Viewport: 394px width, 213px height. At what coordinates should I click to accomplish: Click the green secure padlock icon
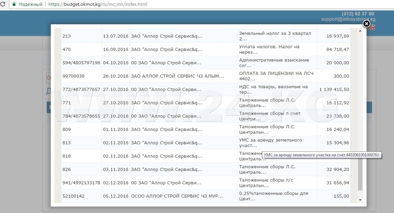14,4
